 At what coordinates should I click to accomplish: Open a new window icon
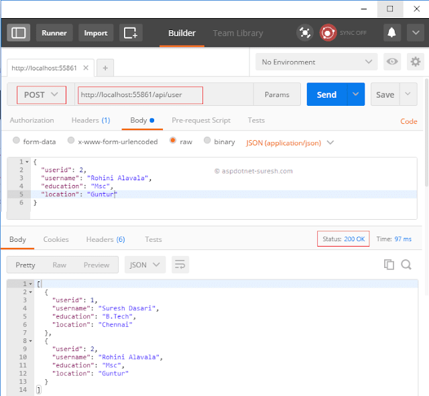pos(131,33)
